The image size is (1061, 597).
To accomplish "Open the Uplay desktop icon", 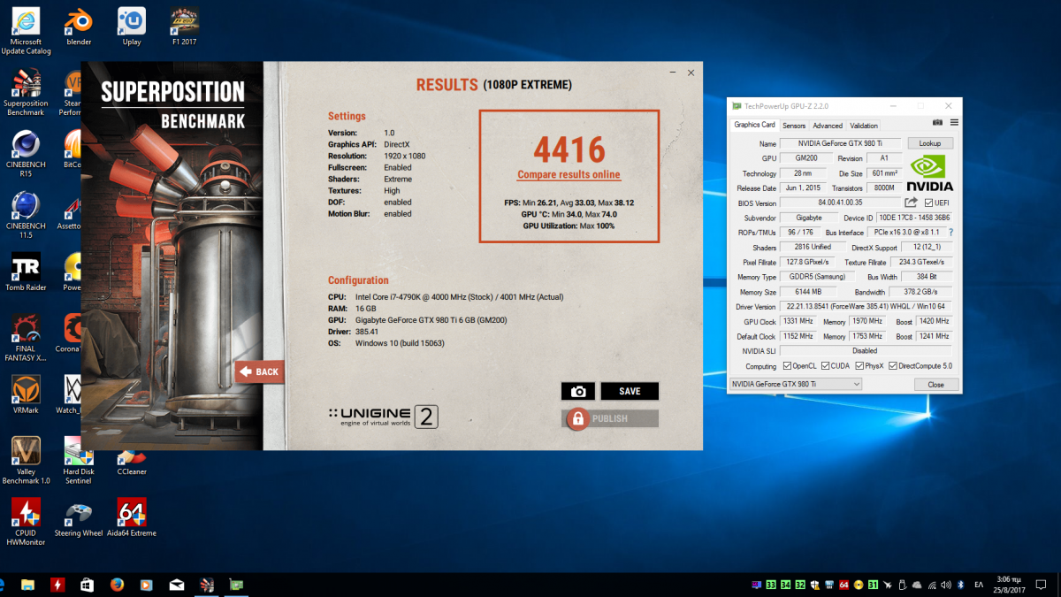I will click(132, 27).
